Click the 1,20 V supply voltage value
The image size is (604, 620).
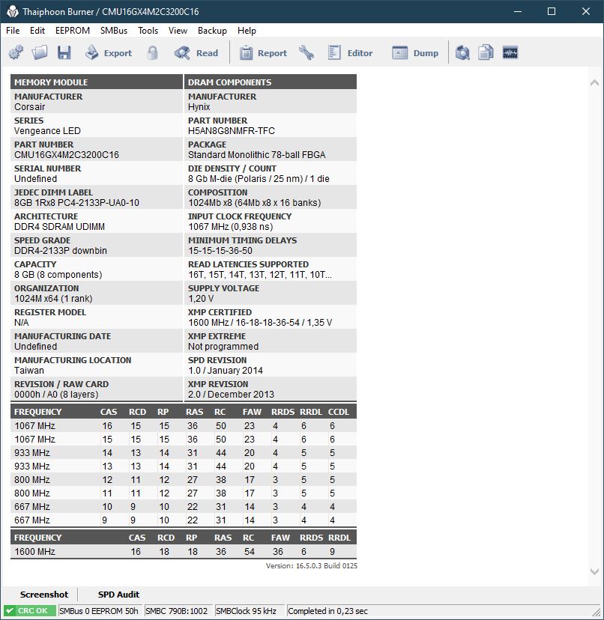[x=201, y=299]
